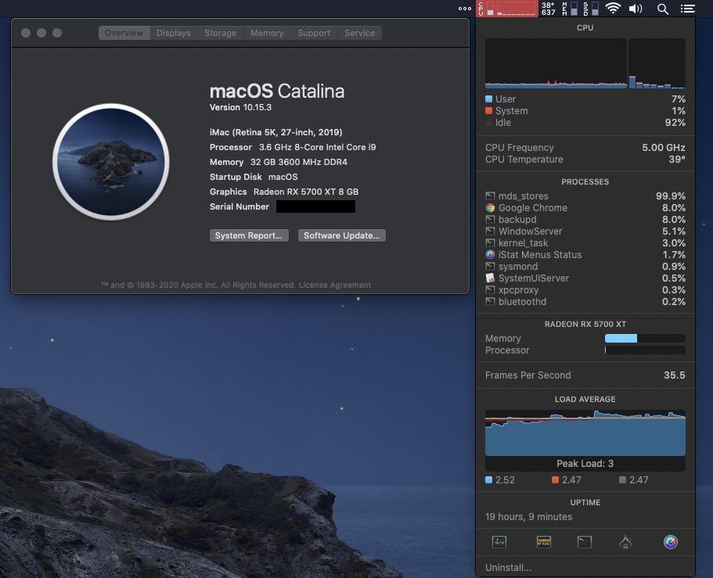The image size is (713, 578).
Task: Click the SSD menu bar indicator
Action: (591, 8)
